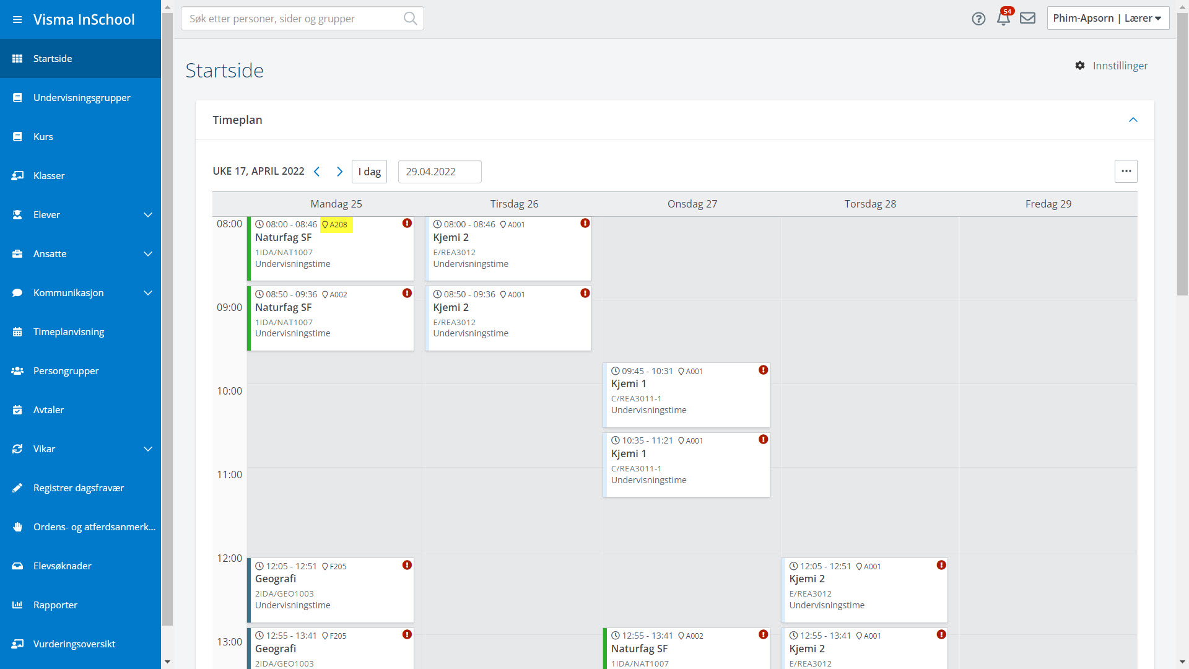
Task: Click the I dag button
Action: pyautogui.click(x=369, y=172)
